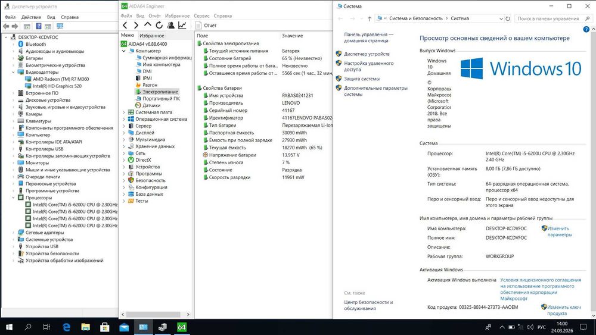The width and height of the screenshot is (596, 335).
Task: Click Device Manager back arrow icon
Action: [x=6, y=26]
